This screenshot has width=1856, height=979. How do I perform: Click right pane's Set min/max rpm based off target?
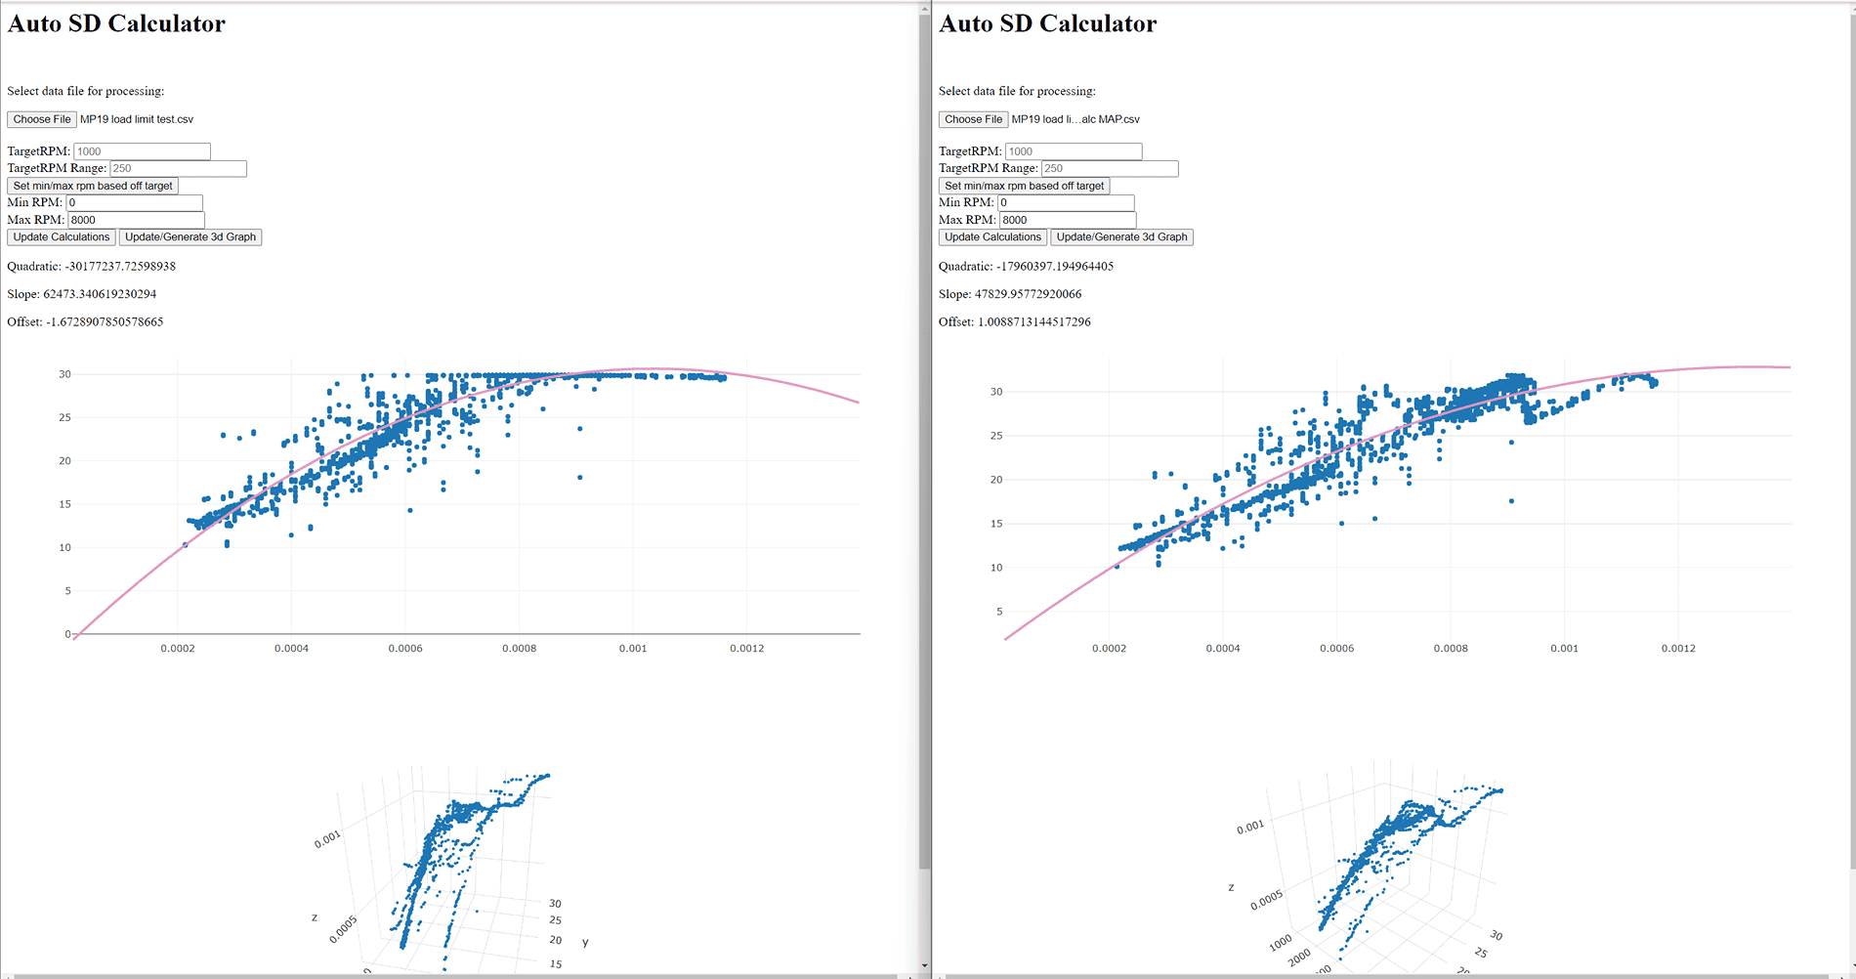(x=1025, y=186)
